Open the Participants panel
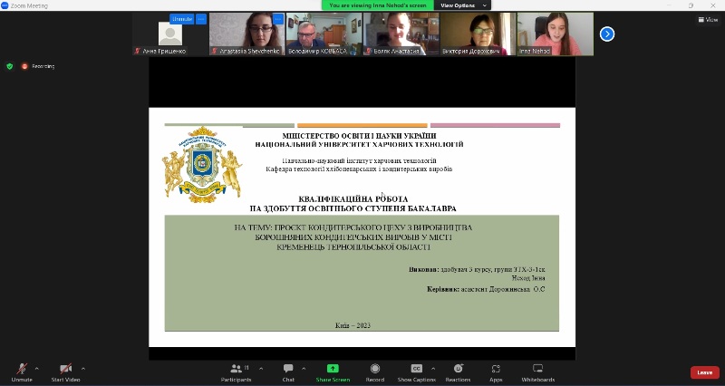This screenshot has width=725, height=386. coord(237,372)
